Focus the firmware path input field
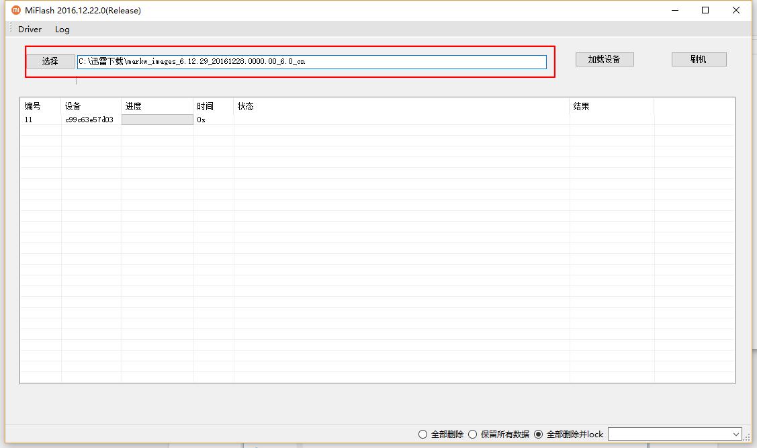Image resolution: width=757 pixels, height=448 pixels. point(312,61)
